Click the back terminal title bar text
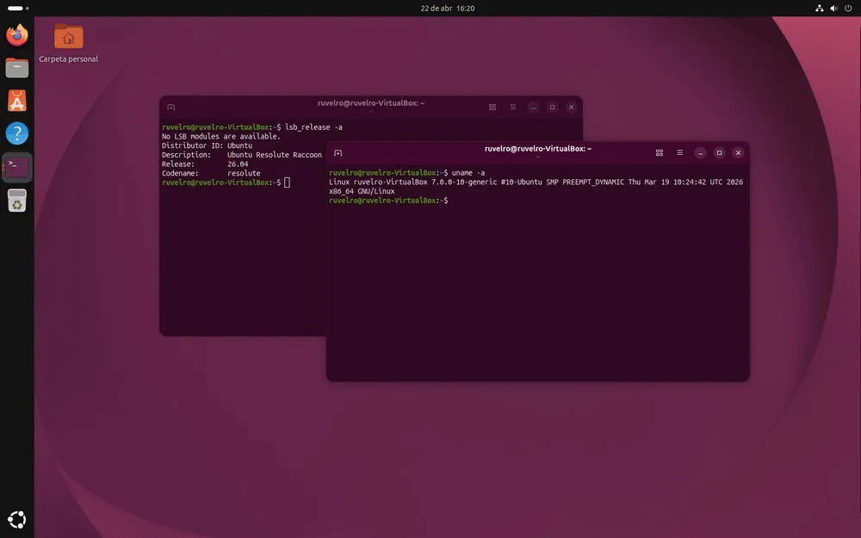The width and height of the screenshot is (861, 538). coord(371,103)
